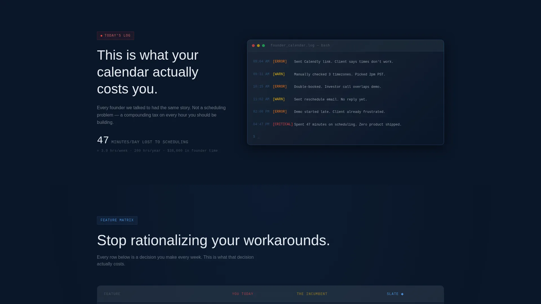
Task: Click the [ERROR] tag on the 09:04 AM line
Action: [280, 62]
